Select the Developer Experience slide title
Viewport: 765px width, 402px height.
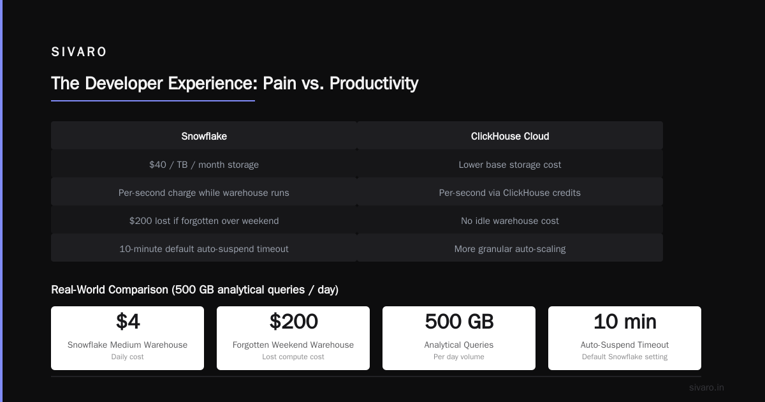click(235, 84)
